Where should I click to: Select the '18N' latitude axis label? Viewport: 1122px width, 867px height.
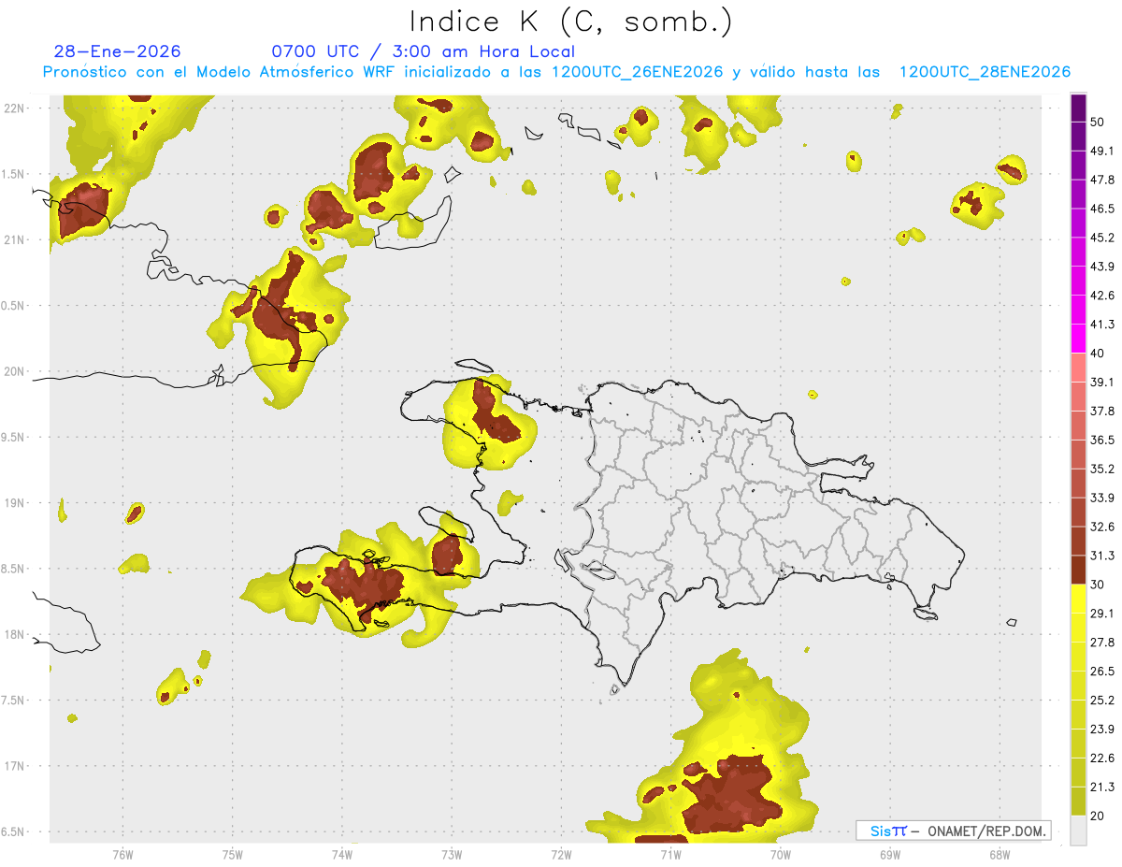[x=15, y=634]
